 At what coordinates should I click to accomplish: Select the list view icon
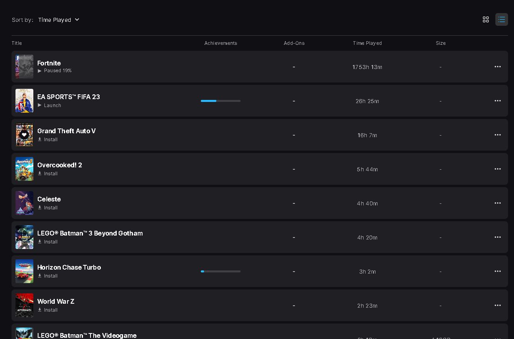(502, 19)
